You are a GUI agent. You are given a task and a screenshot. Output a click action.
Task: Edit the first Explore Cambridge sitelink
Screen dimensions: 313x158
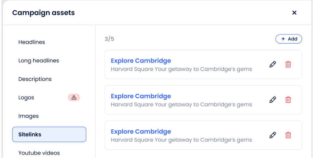[273, 64]
